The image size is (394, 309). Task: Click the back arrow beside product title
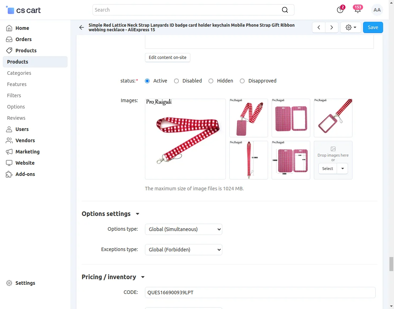point(82,27)
